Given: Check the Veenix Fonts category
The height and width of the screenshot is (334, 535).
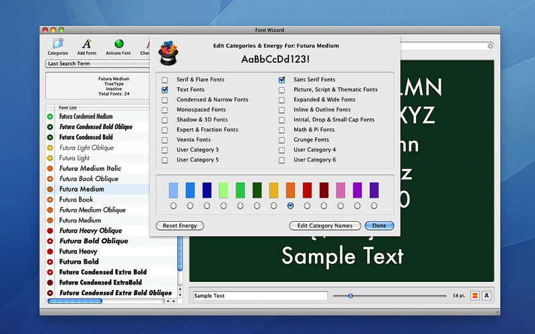Looking at the screenshot, I should [165, 140].
